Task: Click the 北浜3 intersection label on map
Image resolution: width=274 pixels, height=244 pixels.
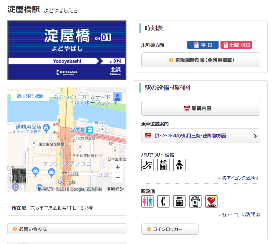Action: [x=73, y=173]
